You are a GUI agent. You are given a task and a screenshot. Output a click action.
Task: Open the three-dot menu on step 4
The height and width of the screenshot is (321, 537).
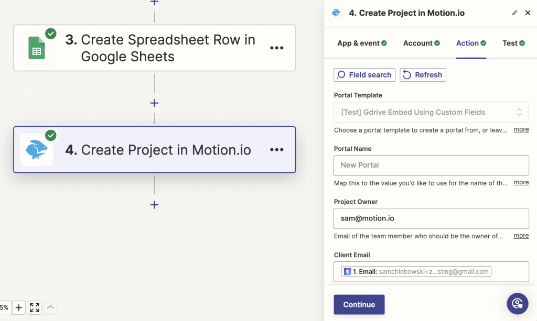click(x=276, y=150)
